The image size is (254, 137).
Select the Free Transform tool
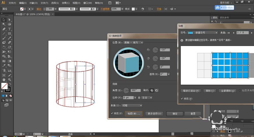[x=10, y=52]
